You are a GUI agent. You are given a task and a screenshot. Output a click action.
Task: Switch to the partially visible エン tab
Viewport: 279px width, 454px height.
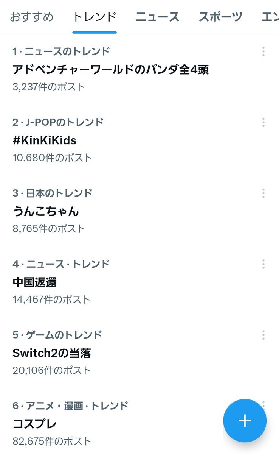pyautogui.click(x=270, y=17)
